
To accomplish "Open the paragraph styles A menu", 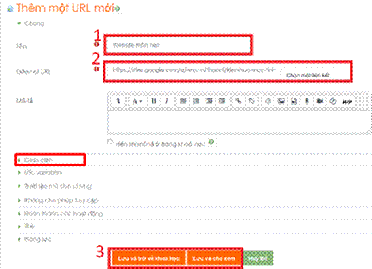I will coord(137,101).
